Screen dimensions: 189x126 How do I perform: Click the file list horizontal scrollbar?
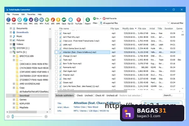[92, 91]
